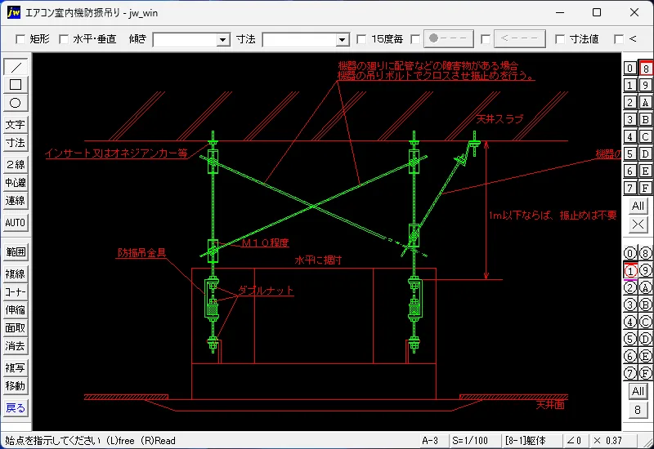
Task: Choose the 複線 offset line tool
Action: point(16,273)
